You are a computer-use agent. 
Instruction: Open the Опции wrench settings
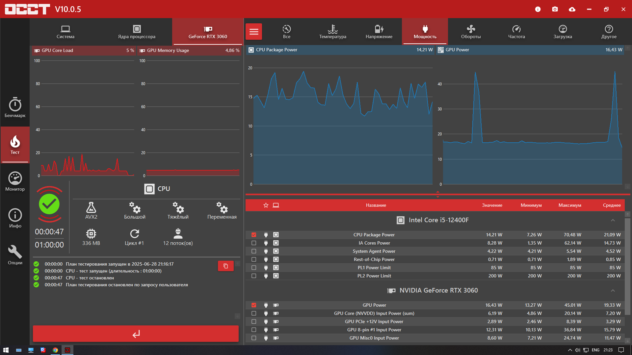pos(15,255)
